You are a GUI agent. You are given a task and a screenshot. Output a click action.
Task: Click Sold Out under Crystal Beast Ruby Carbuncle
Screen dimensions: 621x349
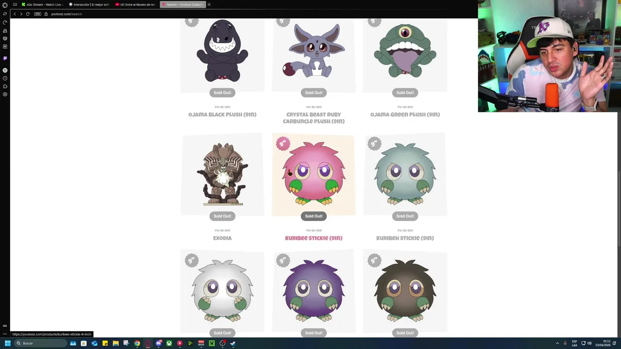(x=313, y=93)
